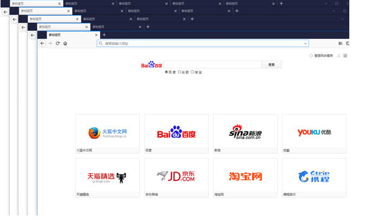Screen dimensions: 365x223
Task: Focus the address bar search field
Action: (203, 43)
